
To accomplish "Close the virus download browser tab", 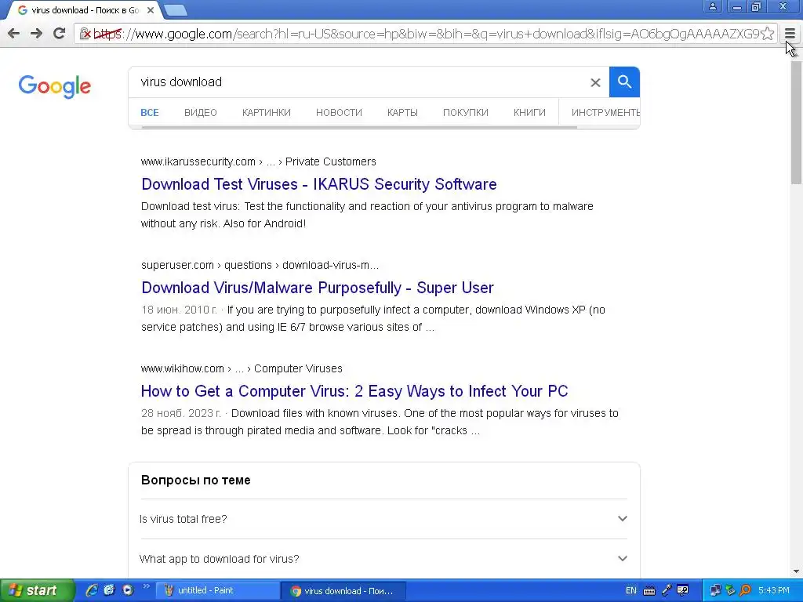I will (x=151, y=10).
